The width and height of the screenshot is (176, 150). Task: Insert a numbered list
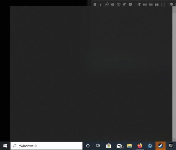[x=151, y=4]
